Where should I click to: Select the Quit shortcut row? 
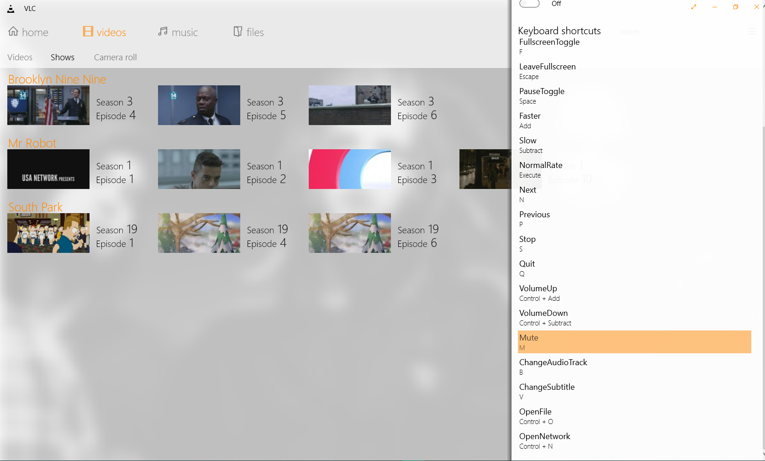[634, 268]
